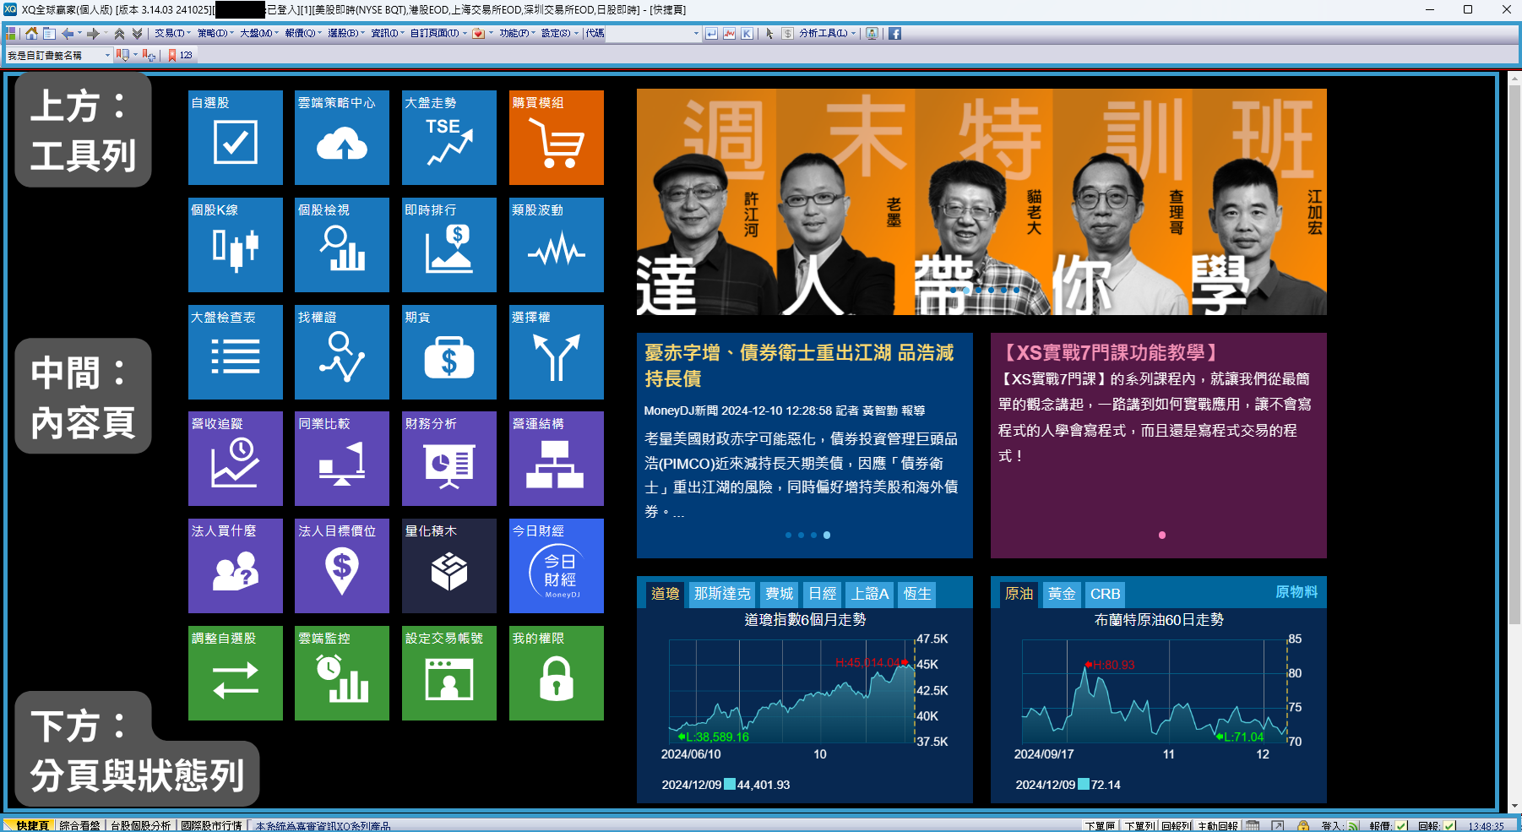Open the 雲端策略中心 cloud tile
The width and height of the screenshot is (1522, 832).
pyautogui.click(x=341, y=138)
